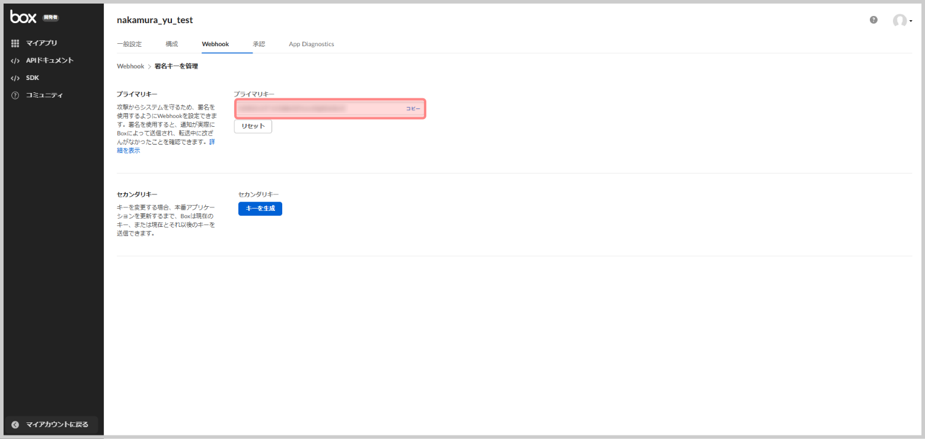This screenshot has width=925, height=439.
Task: Click the Box logo in the sidebar
Action: tap(23, 17)
